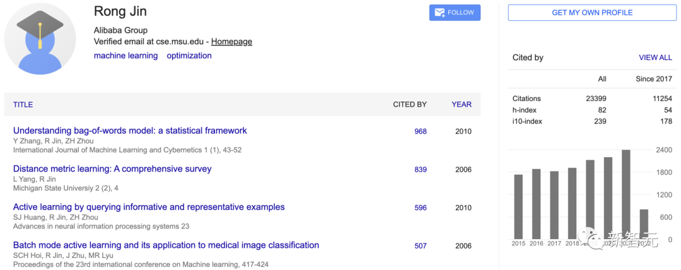Click the 839 citation count
The width and height of the screenshot is (681, 270).
click(420, 170)
